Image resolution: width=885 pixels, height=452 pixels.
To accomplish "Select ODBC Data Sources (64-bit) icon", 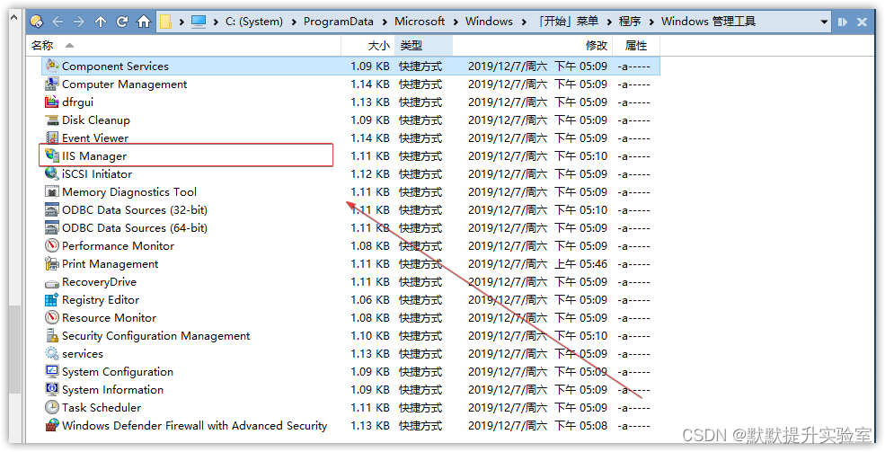I will point(52,228).
